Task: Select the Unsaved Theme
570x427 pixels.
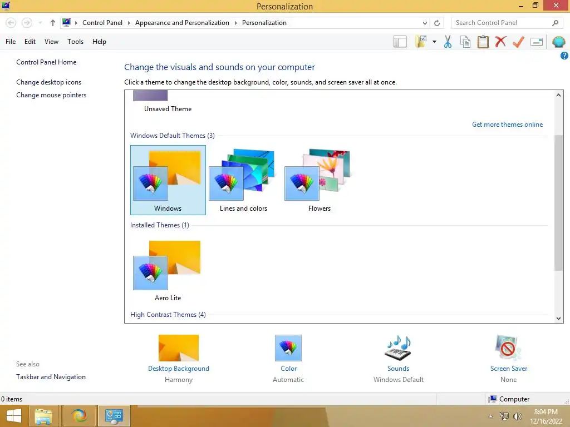Action: tap(168, 102)
